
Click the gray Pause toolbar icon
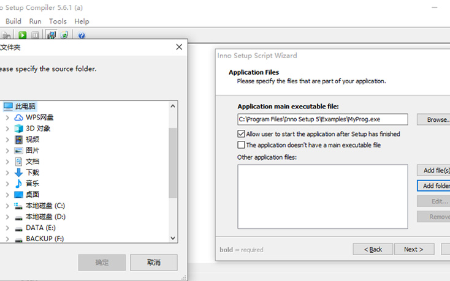tap(35, 35)
